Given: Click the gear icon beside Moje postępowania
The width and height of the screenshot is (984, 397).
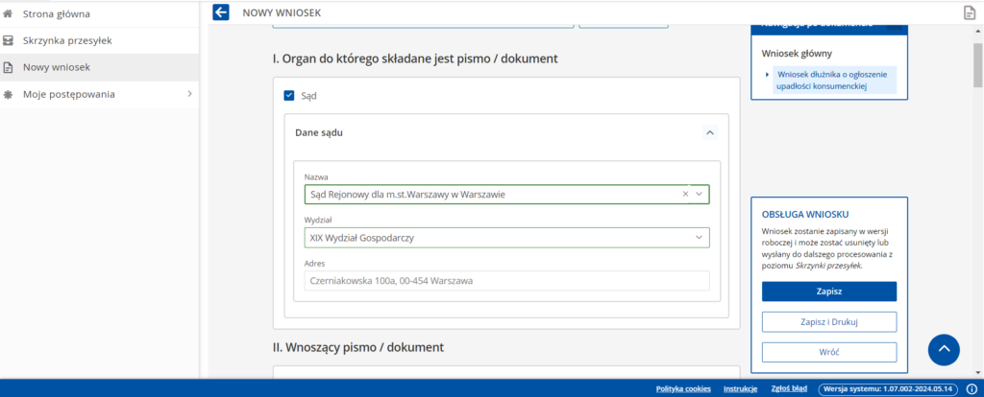Looking at the screenshot, I should point(9,94).
